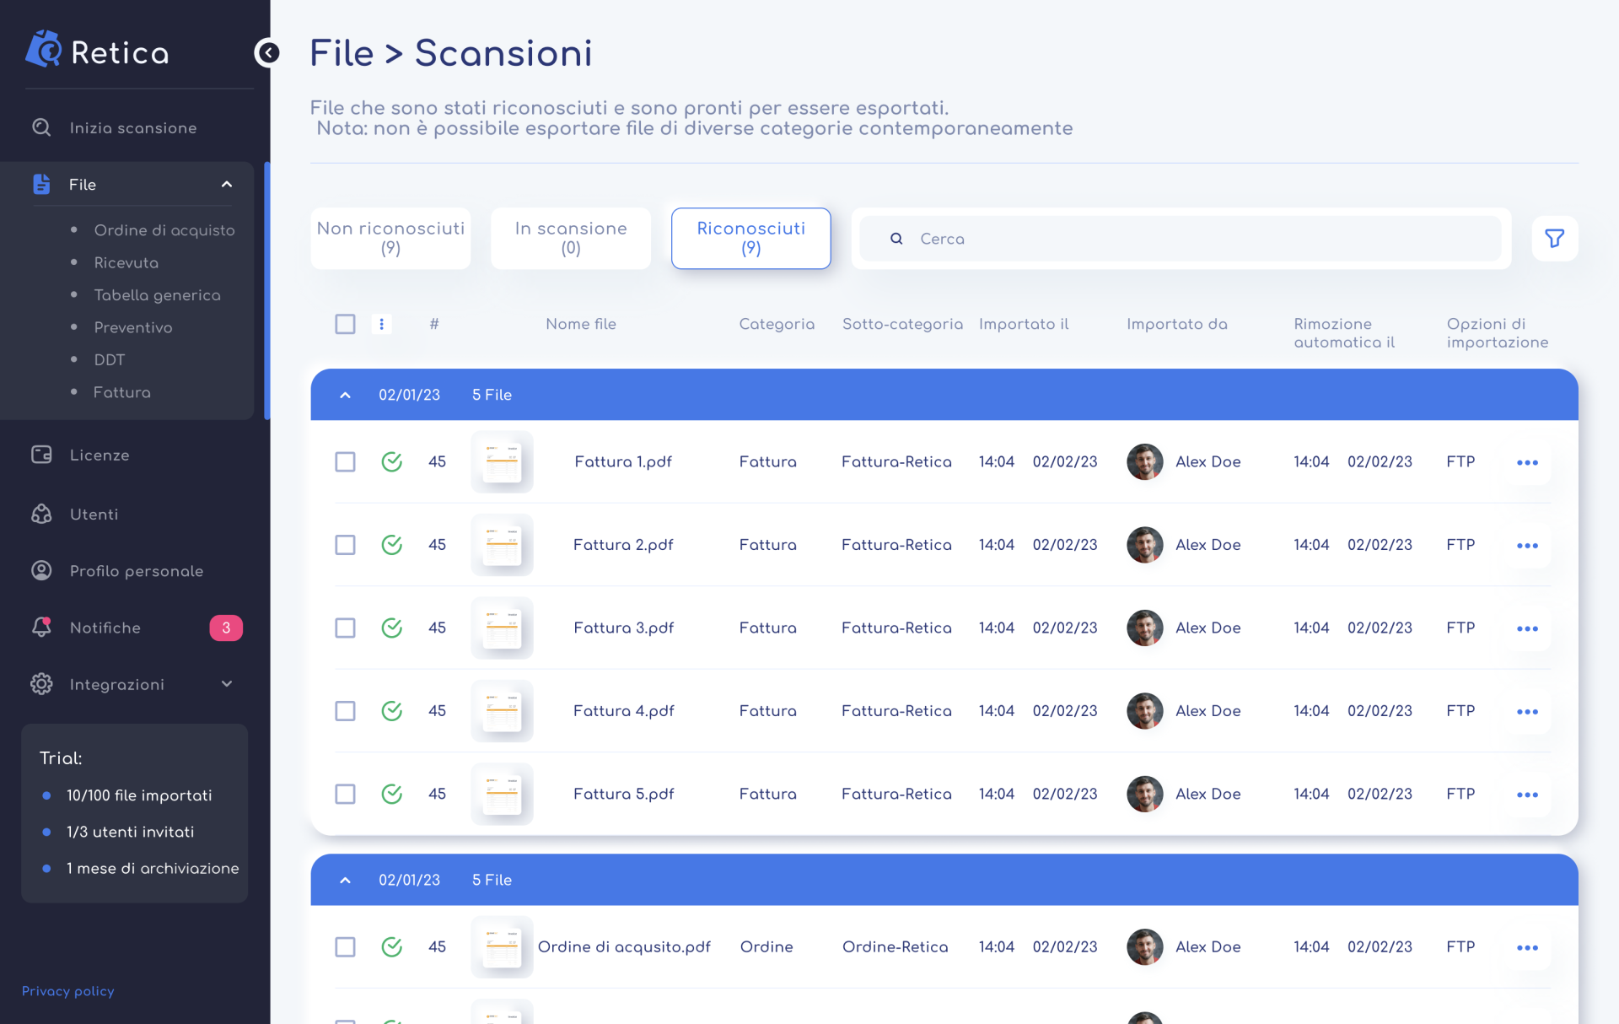Collapse the File sidebar section chevron
This screenshot has height=1024, width=1619.
(x=227, y=184)
